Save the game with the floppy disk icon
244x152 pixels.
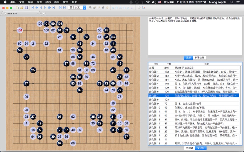27,7
